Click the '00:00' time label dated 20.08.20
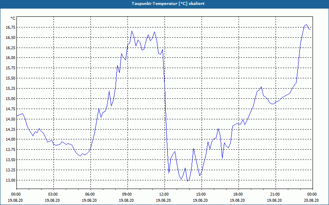This screenshot has width=329, height=205. pos(311,194)
